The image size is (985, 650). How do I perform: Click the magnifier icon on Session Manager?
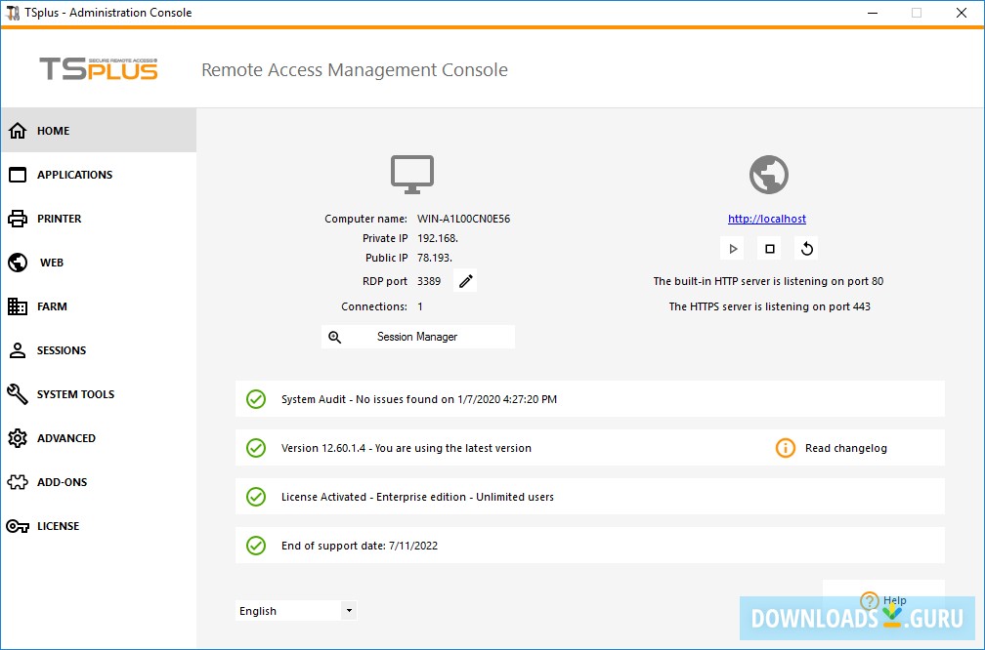[x=335, y=337]
